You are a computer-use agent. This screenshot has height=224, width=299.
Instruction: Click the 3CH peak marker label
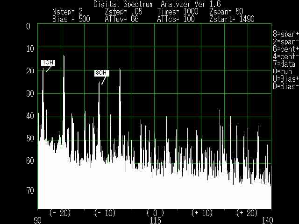pyautogui.click(x=102, y=73)
